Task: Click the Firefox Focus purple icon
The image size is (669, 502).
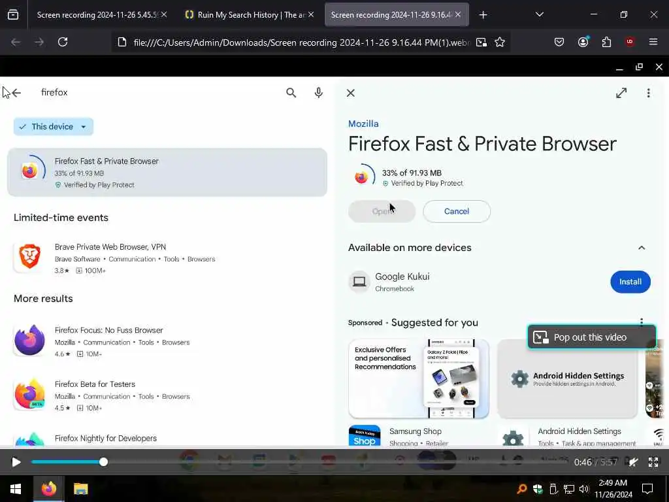Action: pos(29,340)
